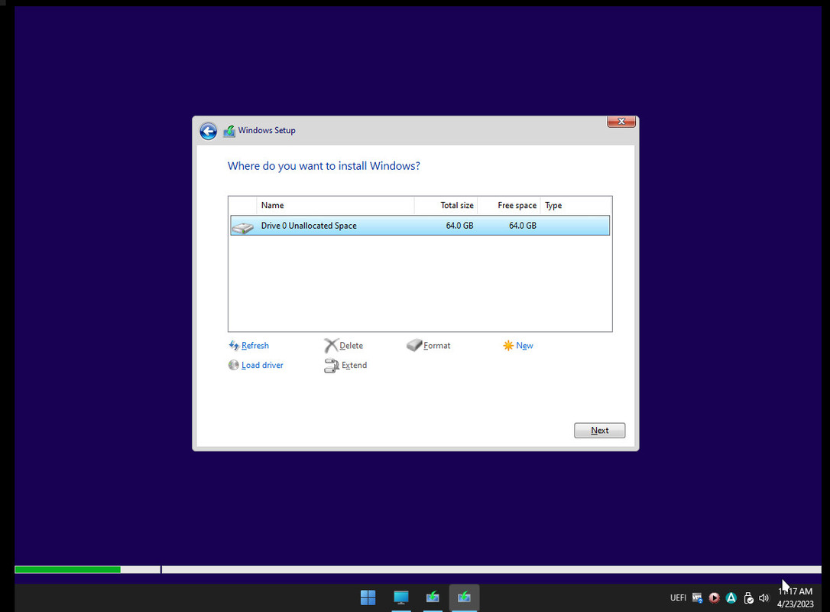This screenshot has height=612, width=830.
Task: Click the Load driver disc icon
Action: [x=233, y=365]
